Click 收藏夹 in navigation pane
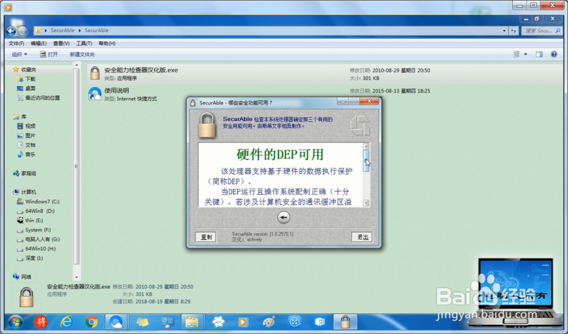The width and height of the screenshot is (568, 334). (28, 69)
